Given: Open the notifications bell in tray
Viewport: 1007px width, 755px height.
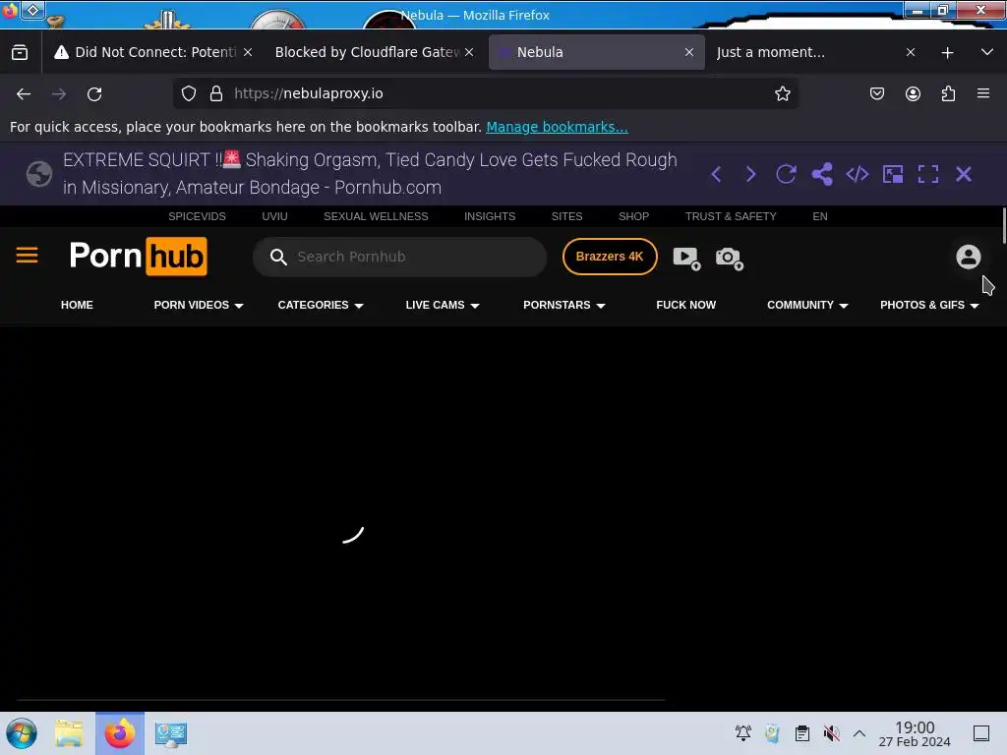Looking at the screenshot, I should (x=743, y=733).
